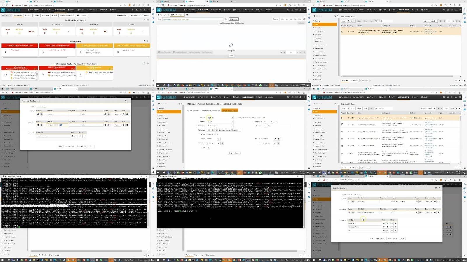This screenshot has height=262, width=467.
Task: Open Subcategory dropdown showing Credential Access
Action: coord(220,126)
